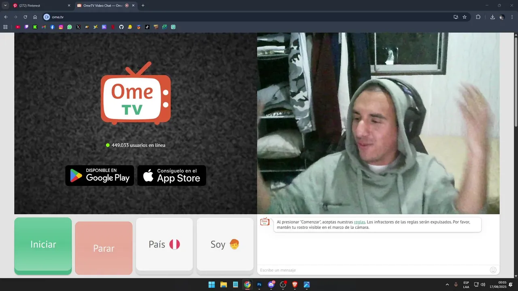Screen dimensions: 518x291
Task: Open the YouTube bookmark
Action: click(18, 27)
